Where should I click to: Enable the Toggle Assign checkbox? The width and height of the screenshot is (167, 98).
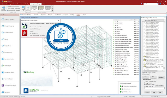[143, 75]
